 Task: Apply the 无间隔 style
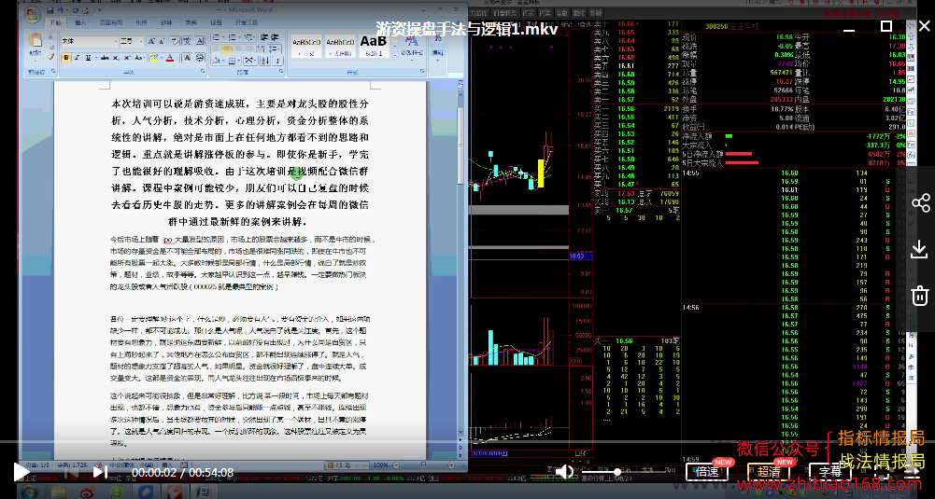click(340, 46)
